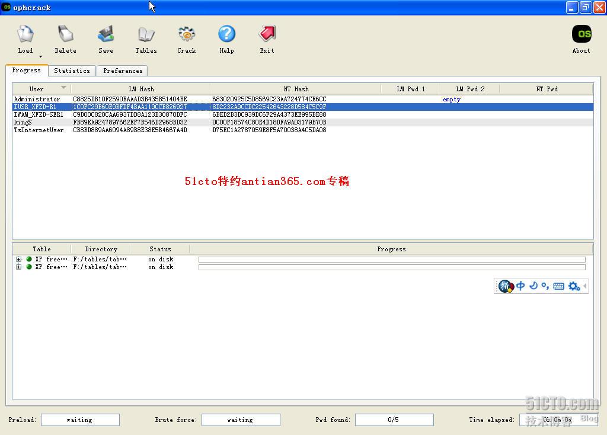607x435 pixels.
Task: Click the NT Hash column header
Action: (296, 89)
